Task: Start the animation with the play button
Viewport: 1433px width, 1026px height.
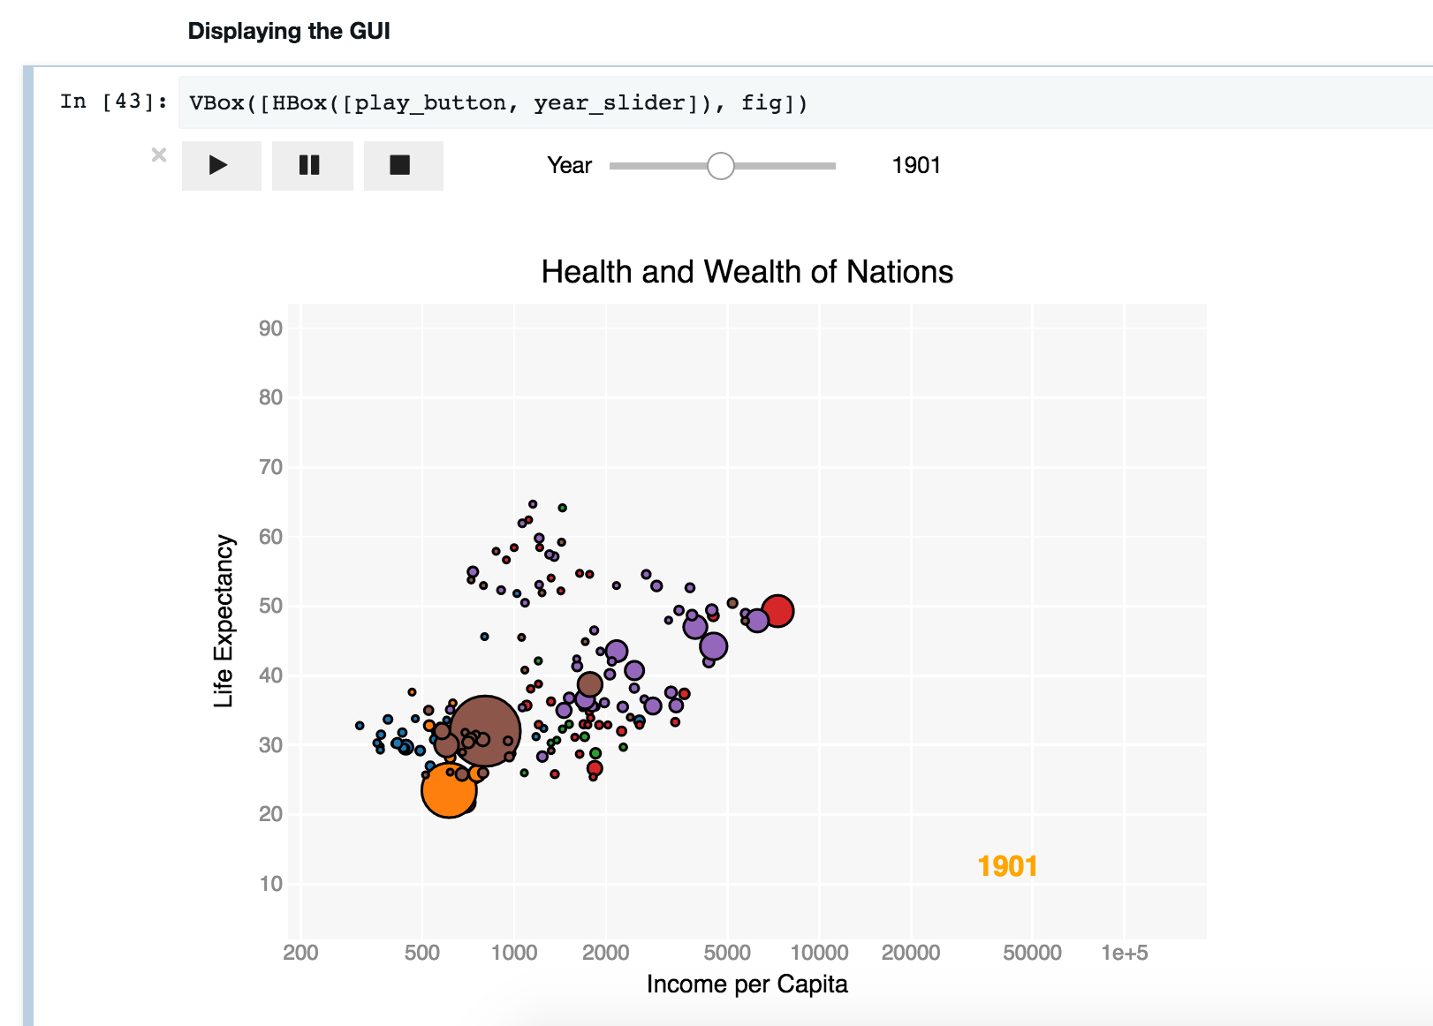Action: click(221, 165)
